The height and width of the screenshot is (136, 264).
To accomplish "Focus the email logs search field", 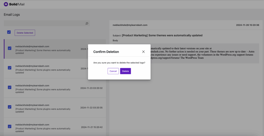I will [44, 23].
